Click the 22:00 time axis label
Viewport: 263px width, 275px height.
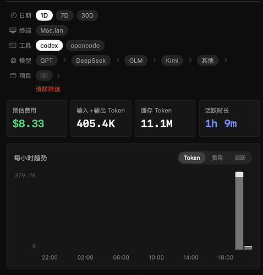50,257
